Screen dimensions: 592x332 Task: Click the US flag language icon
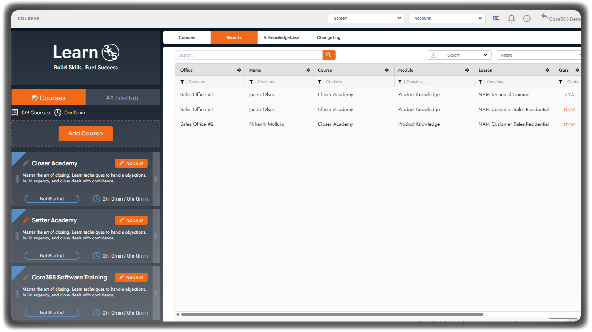(x=496, y=18)
